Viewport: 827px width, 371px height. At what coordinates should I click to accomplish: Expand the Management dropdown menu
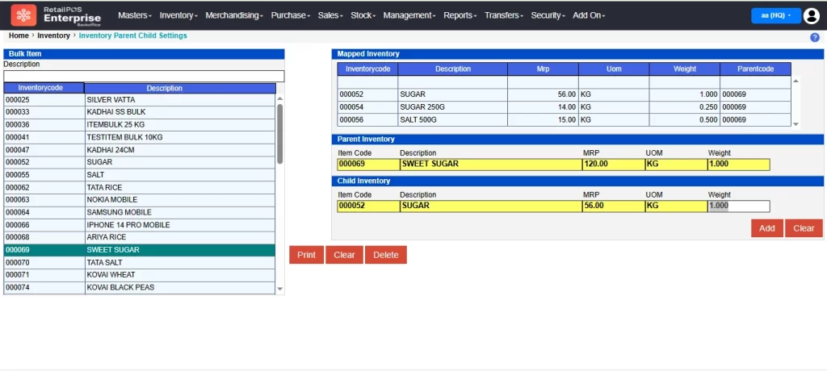pyautogui.click(x=409, y=15)
